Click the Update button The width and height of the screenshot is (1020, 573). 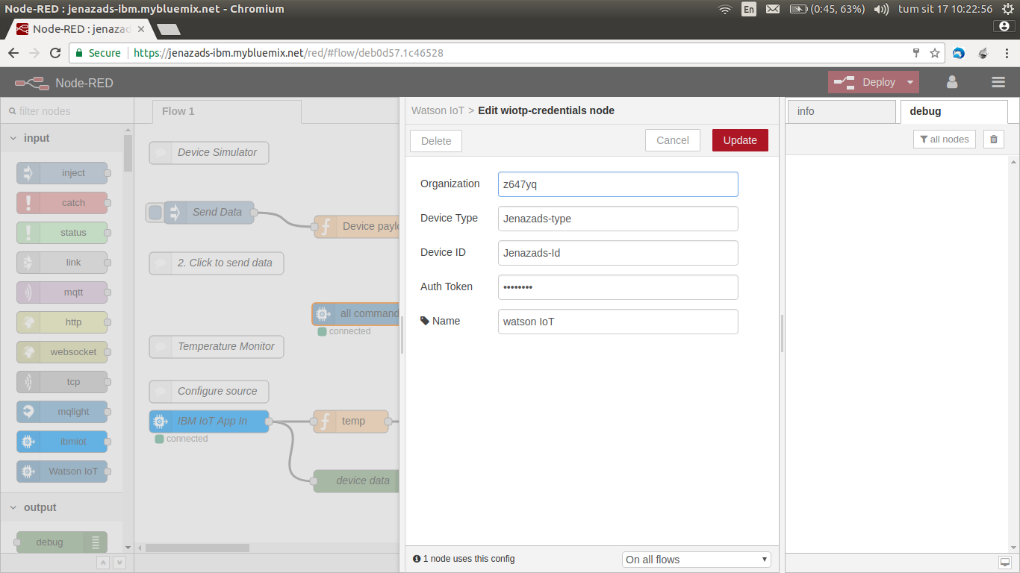[740, 140]
